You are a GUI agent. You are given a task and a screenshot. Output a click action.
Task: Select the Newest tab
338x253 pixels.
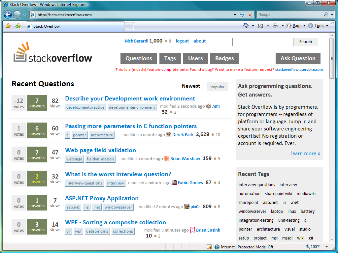point(191,86)
